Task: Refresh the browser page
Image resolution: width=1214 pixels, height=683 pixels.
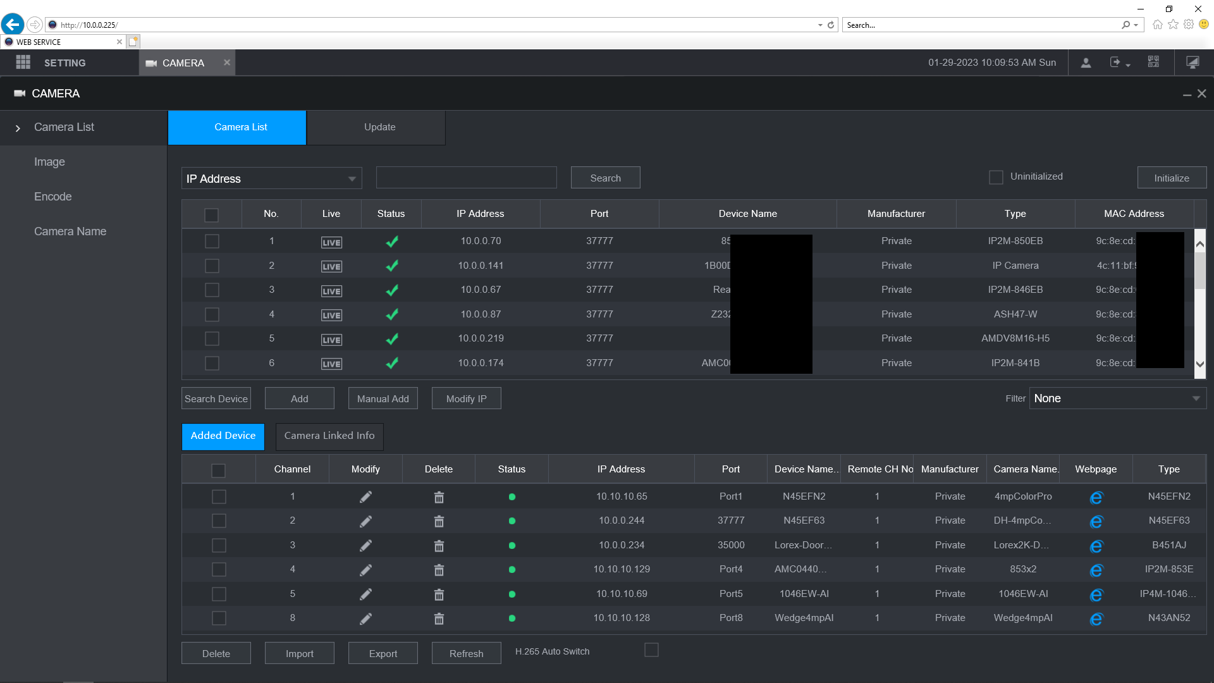Action: [831, 25]
